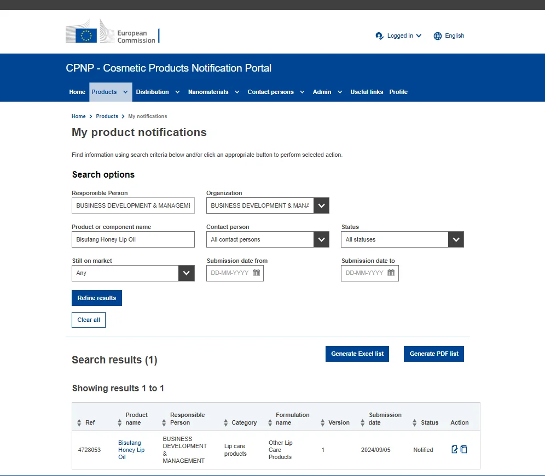Click the European Commission logo
This screenshot has width=545, height=476.
tap(112, 32)
